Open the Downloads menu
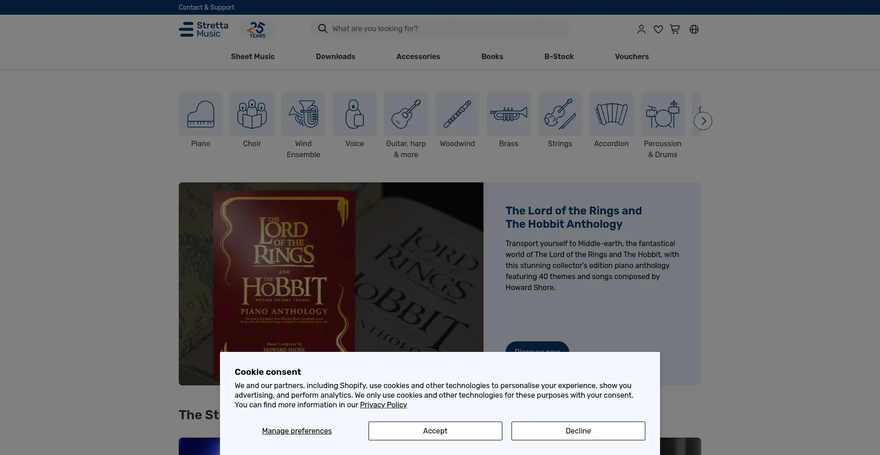 tap(335, 56)
